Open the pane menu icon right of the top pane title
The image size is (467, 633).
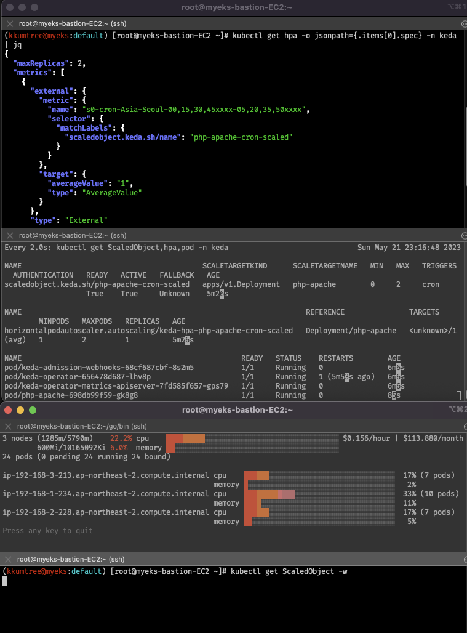(x=464, y=24)
